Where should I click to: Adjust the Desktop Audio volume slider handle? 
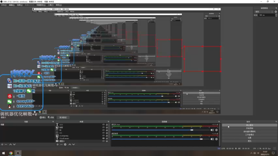tap(201, 139)
